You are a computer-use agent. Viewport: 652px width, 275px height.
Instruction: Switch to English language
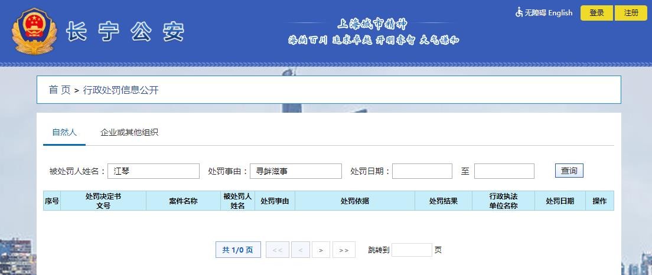tap(560, 12)
